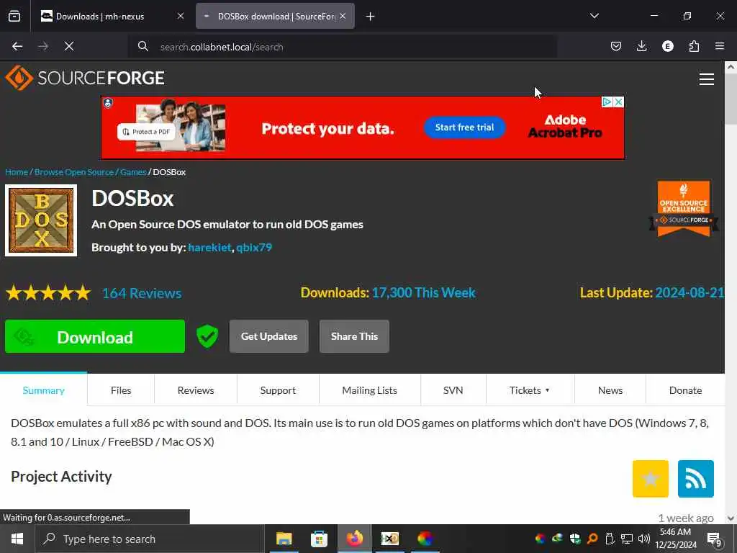Click Start free trial in the ad
This screenshot has width=737, height=553.
tap(464, 127)
